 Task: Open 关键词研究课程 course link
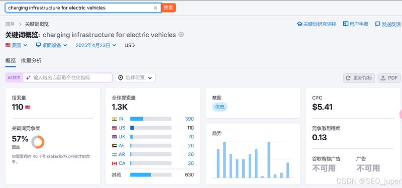click(x=320, y=24)
